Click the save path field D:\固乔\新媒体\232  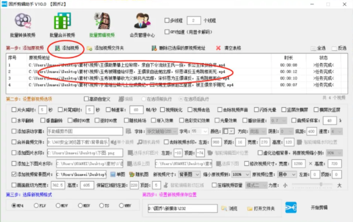coord(183,208)
